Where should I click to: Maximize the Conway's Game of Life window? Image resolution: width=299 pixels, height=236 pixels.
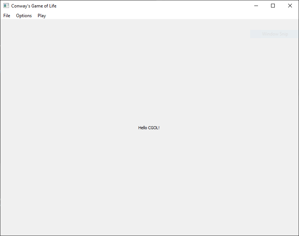point(273,6)
